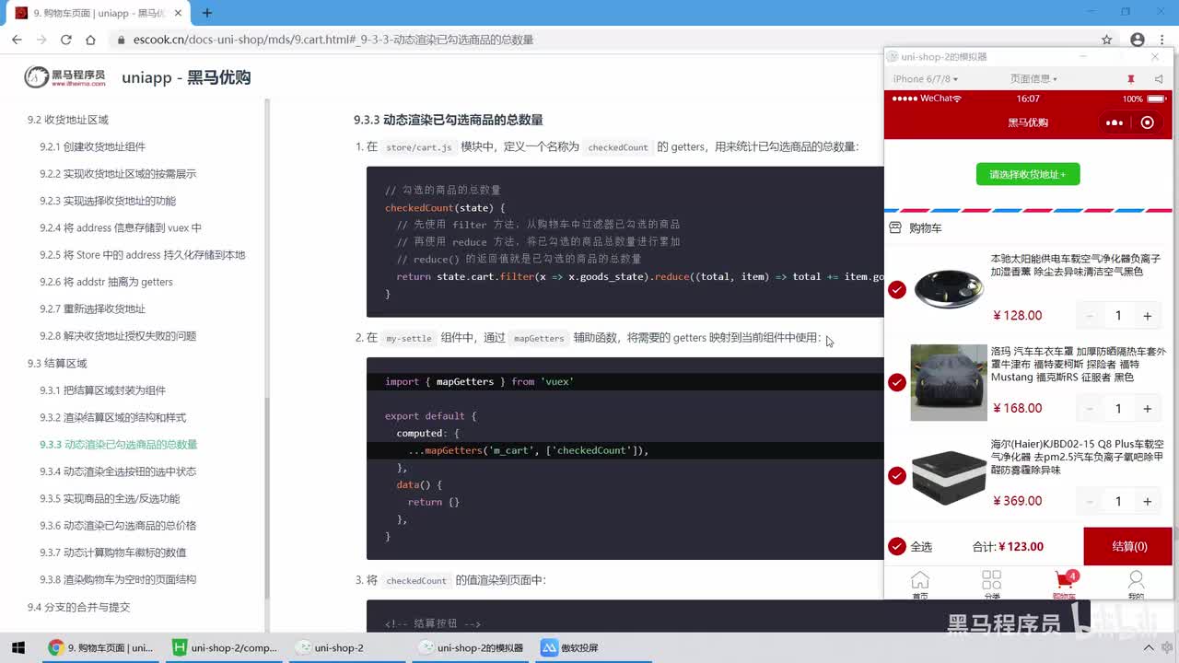The width and height of the screenshot is (1179, 663).
Task: Open the 我的 profile tab bar icon
Action: [x=1136, y=585]
